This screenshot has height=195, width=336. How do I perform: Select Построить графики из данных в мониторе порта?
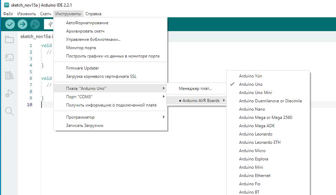tap(110, 56)
